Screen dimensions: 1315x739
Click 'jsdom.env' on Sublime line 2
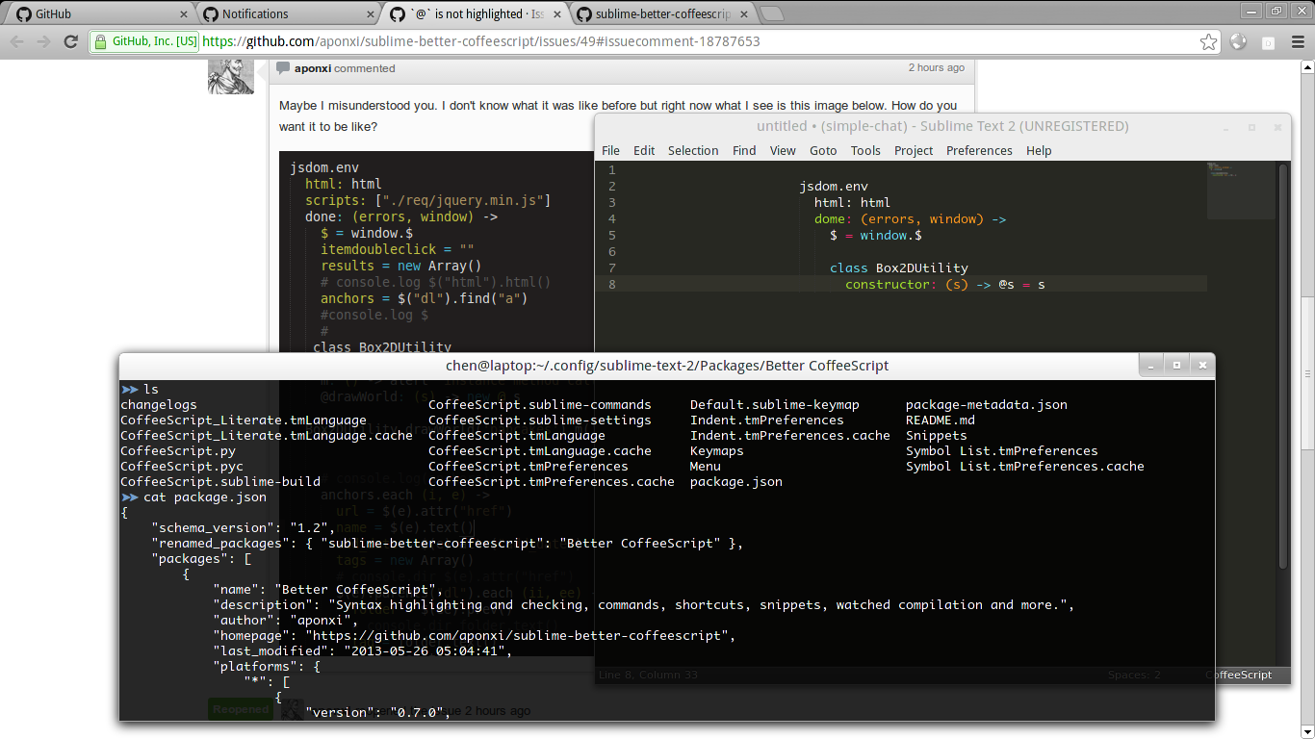(x=834, y=186)
